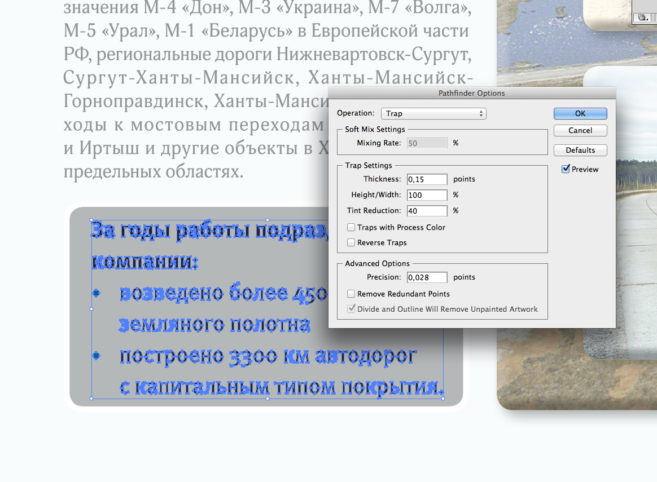Edit the Precision value field
657x482 pixels.
tap(427, 277)
